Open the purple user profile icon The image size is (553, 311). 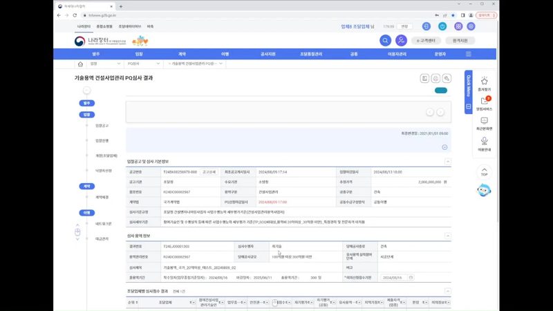[401, 41]
